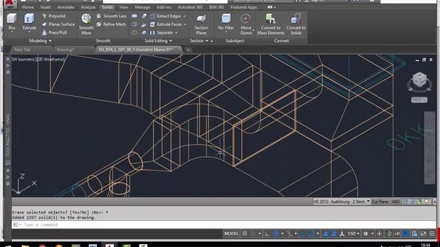Toggle polar tracking in status bar
440x247 pixels.
coord(276,233)
